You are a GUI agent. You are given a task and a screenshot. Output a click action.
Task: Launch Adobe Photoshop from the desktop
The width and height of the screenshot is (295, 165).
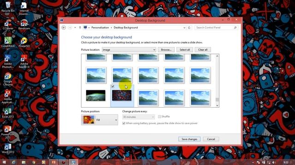pos(8,61)
